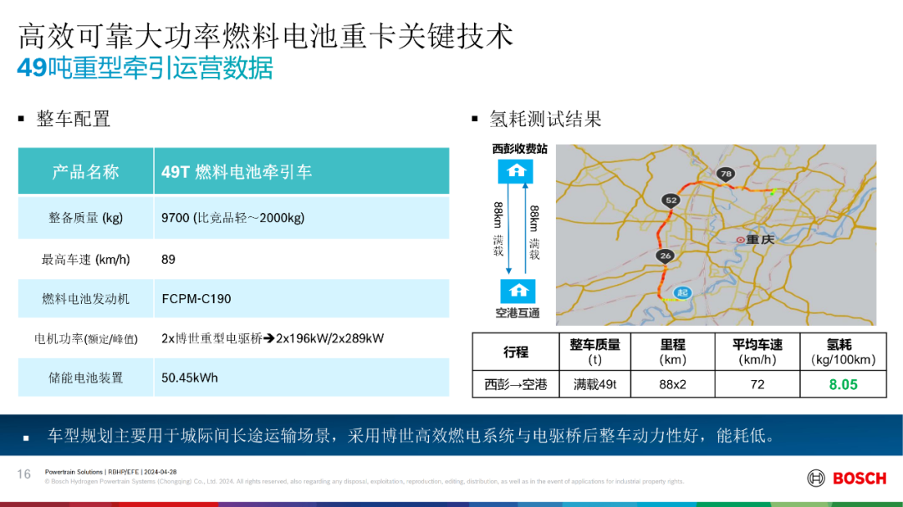The height and width of the screenshot is (507, 903).
Task: Click the 西彭→空港 trip cell
Action: coord(515,384)
